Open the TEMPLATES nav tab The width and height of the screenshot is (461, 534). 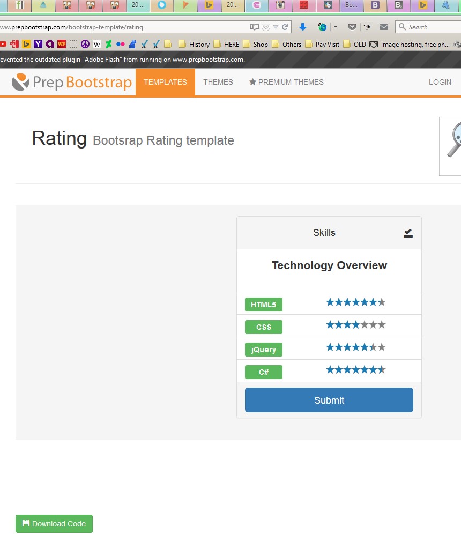[x=165, y=82]
